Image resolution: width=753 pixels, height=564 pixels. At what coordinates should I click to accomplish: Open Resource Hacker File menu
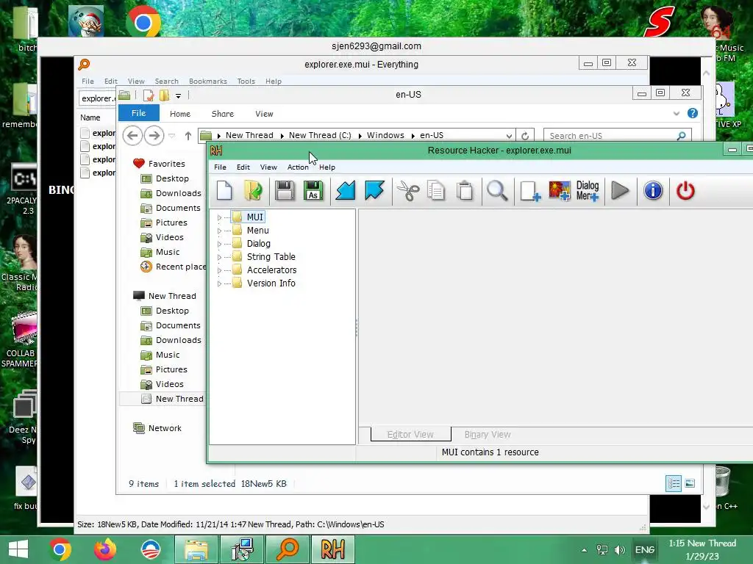[220, 167]
